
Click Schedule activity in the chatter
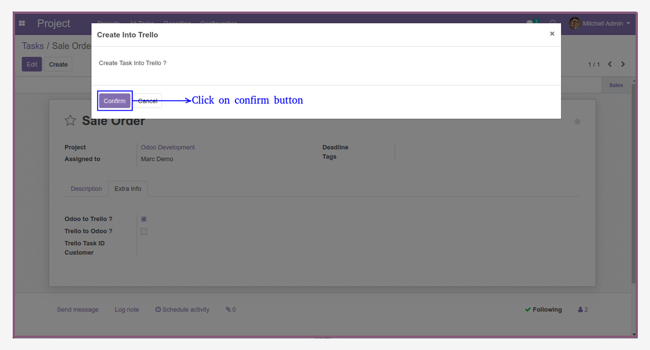(182, 310)
